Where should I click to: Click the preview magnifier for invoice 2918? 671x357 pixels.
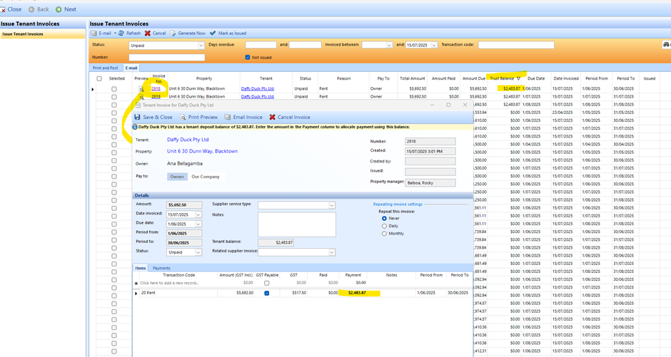[x=141, y=89]
